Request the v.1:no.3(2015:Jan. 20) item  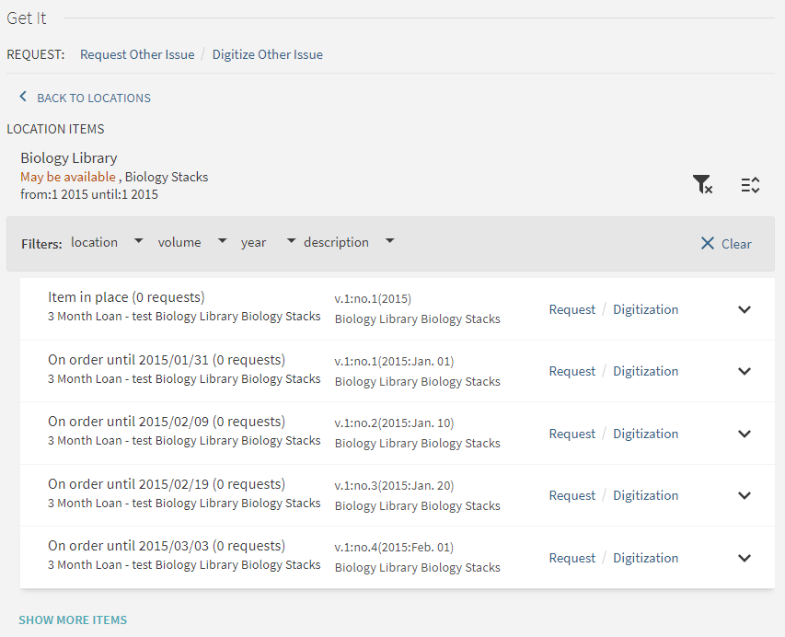pyautogui.click(x=572, y=495)
